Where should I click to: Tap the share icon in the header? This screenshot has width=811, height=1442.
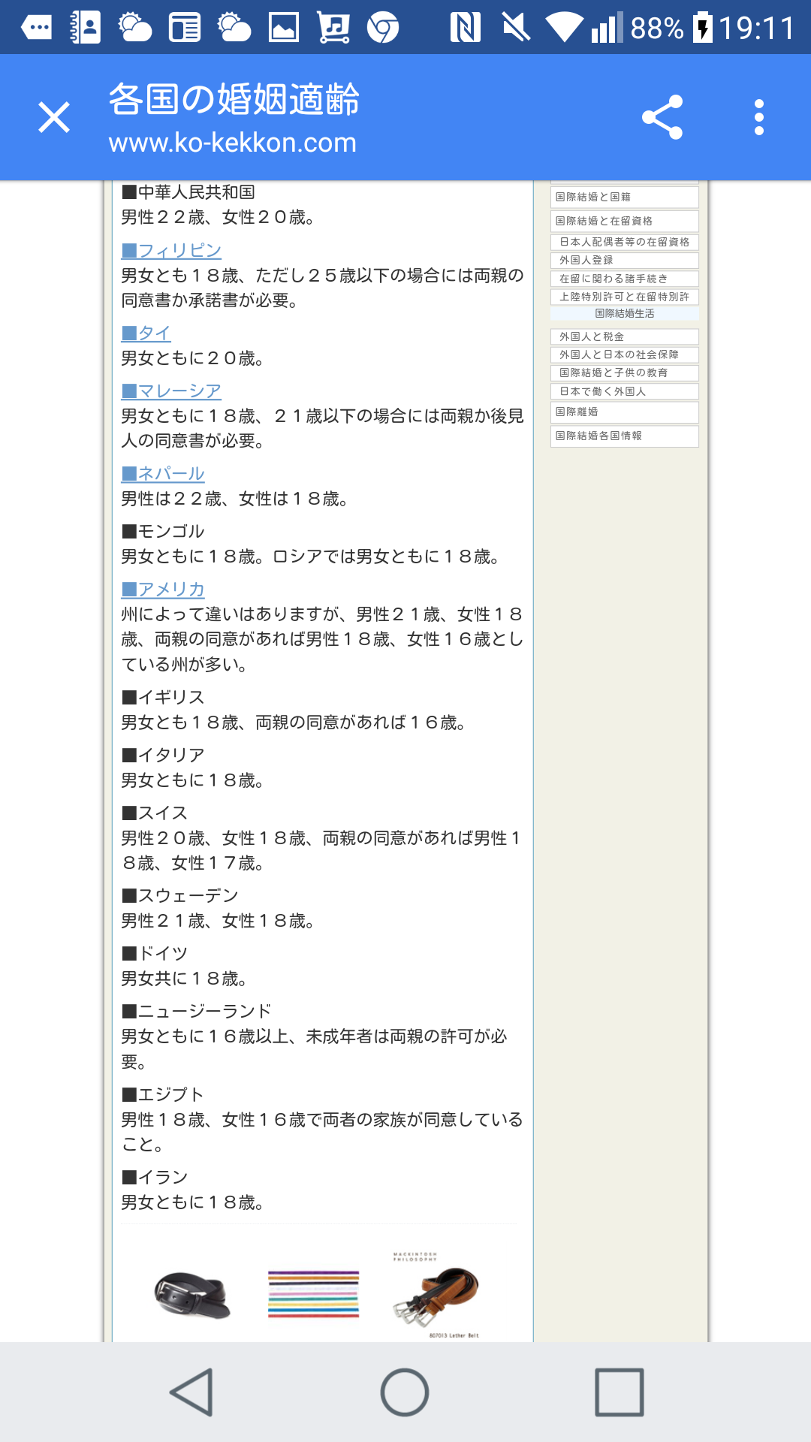[662, 117]
